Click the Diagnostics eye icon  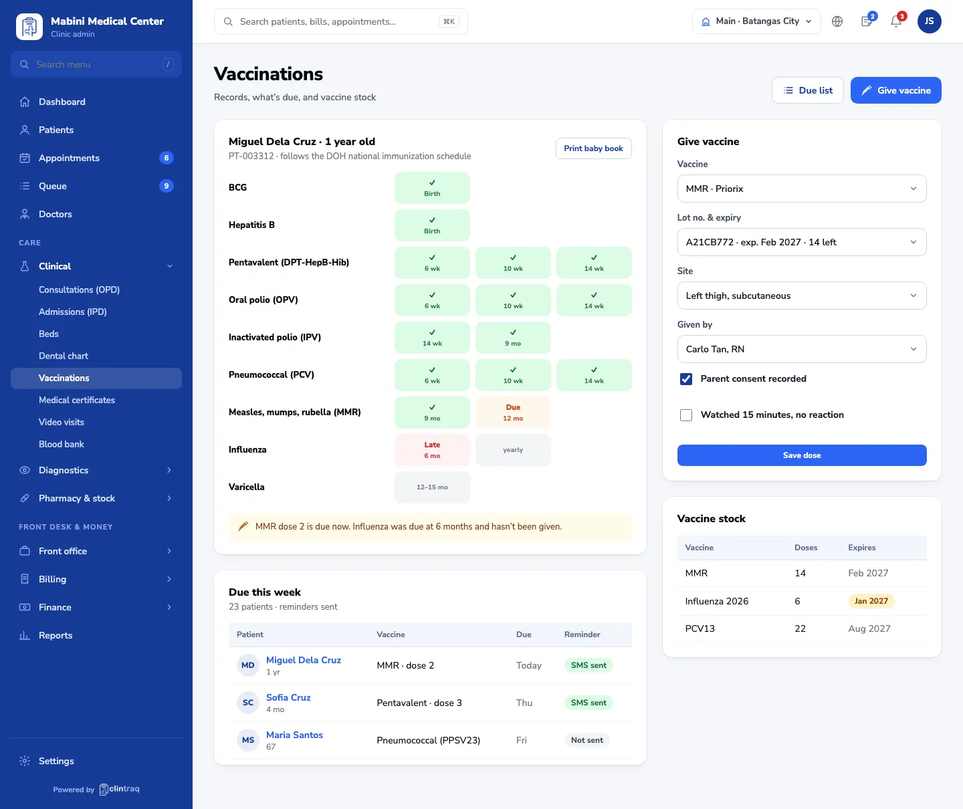[x=25, y=470]
